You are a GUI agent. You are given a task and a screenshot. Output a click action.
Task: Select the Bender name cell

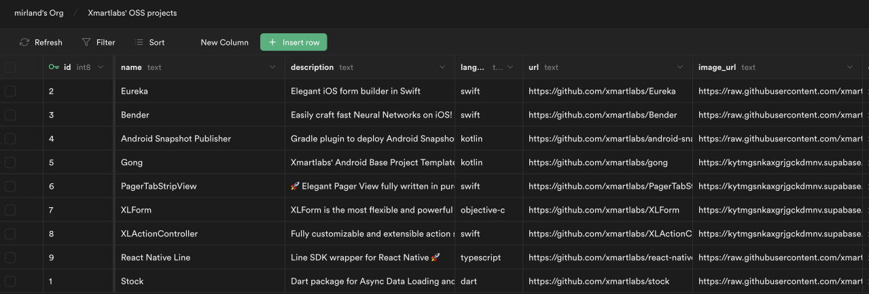(200, 115)
